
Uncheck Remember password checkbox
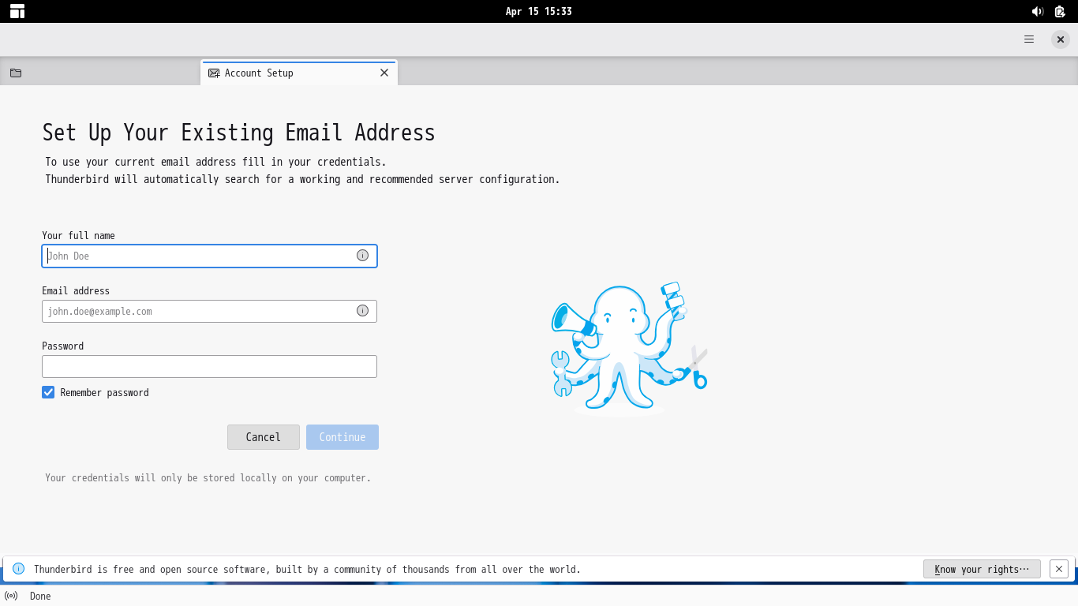coord(48,392)
